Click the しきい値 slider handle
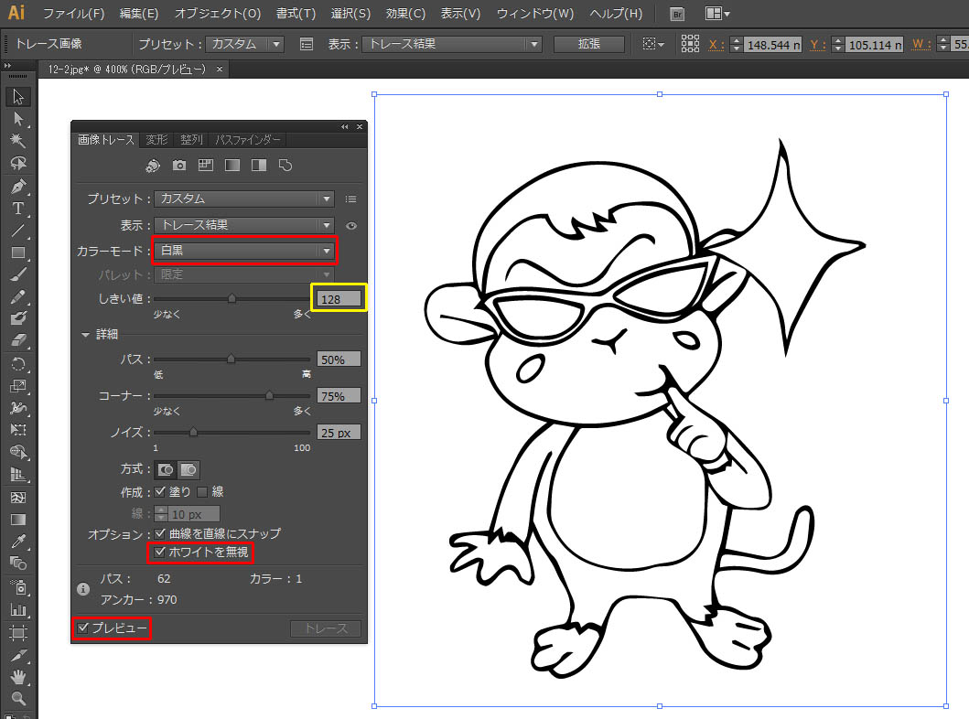This screenshot has width=969, height=719. pos(231,298)
